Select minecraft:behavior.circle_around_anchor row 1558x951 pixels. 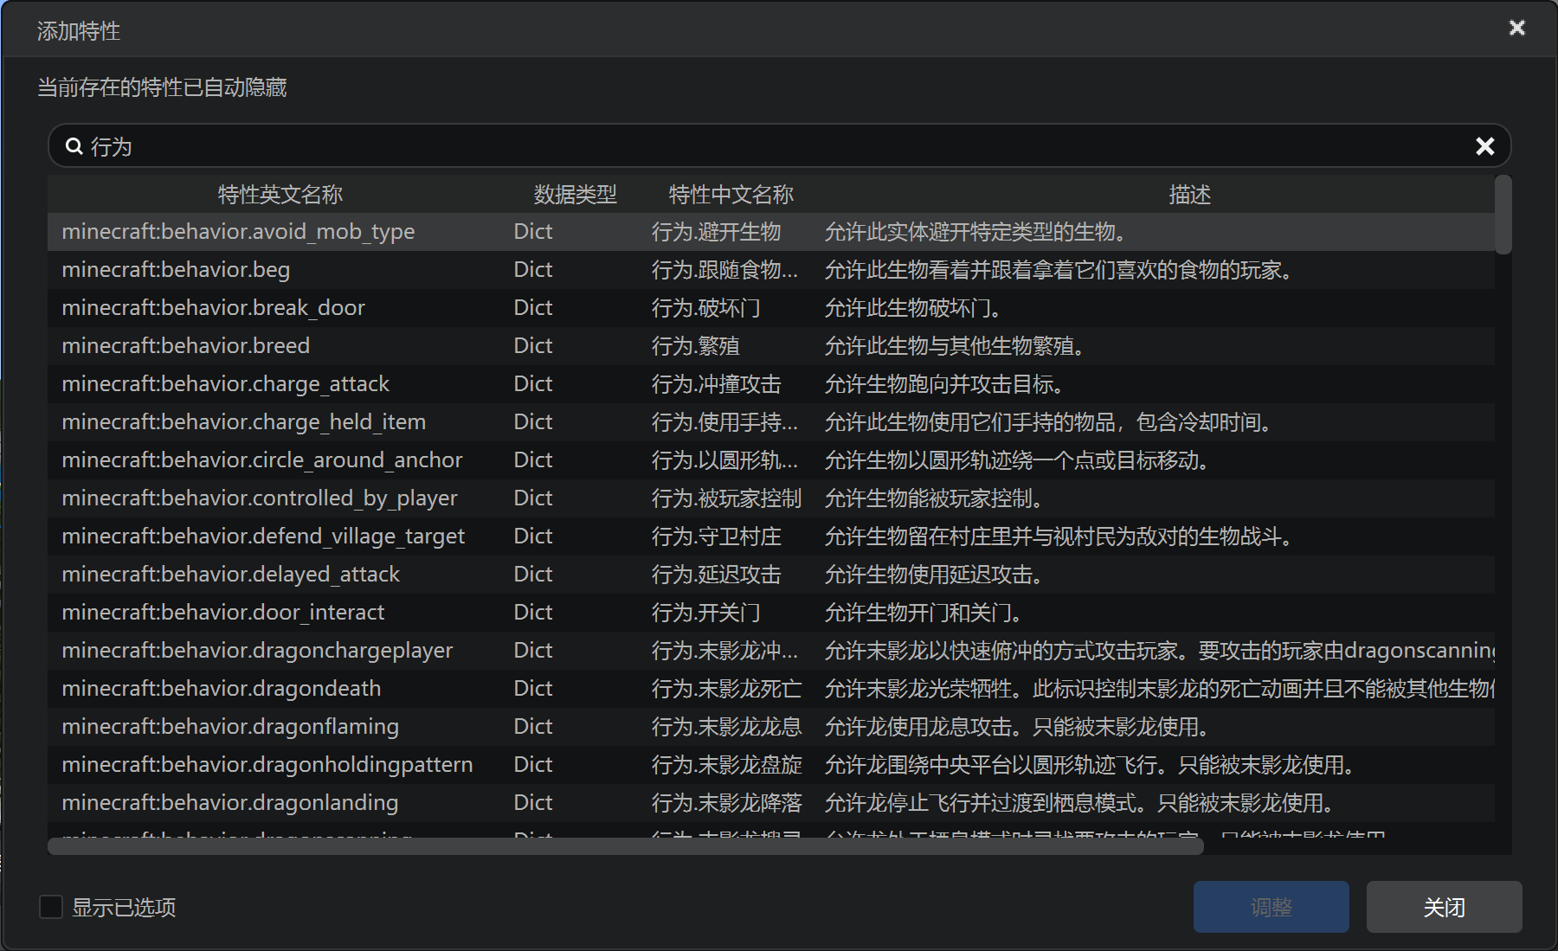771,460
